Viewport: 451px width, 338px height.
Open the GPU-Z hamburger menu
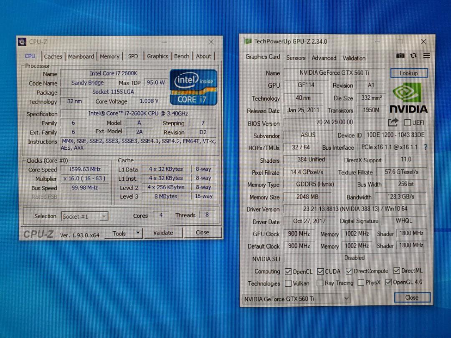tap(426, 55)
